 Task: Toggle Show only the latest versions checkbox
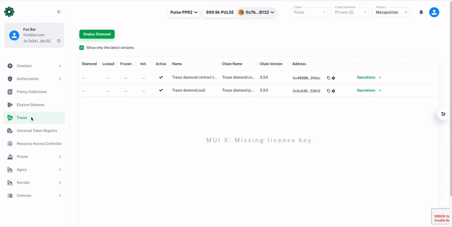click(x=82, y=48)
